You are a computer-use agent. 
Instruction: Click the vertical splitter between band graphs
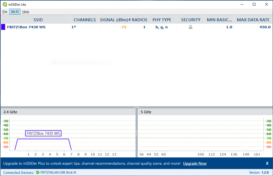tap(137, 133)
